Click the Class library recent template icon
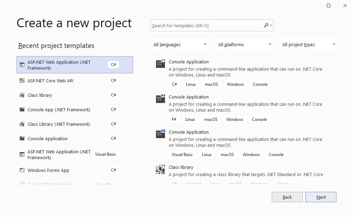 pos(22,95)
